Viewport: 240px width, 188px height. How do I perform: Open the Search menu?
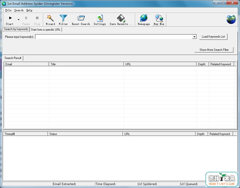pyautogui.click(x=19, y=10)
